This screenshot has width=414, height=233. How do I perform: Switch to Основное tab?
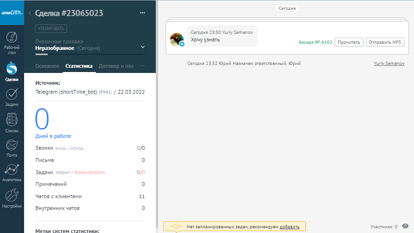tap(47, 66)
